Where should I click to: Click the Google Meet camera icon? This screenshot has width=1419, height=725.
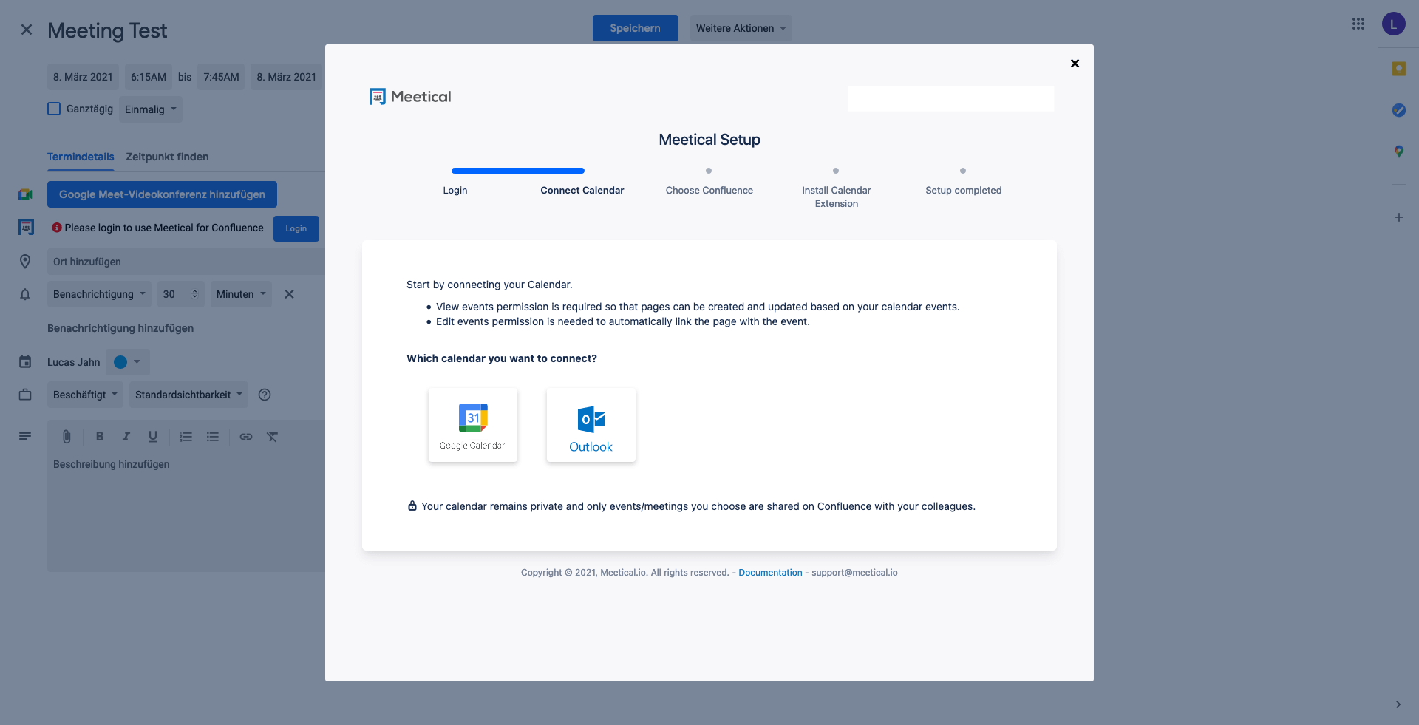[x=25, y=194]
